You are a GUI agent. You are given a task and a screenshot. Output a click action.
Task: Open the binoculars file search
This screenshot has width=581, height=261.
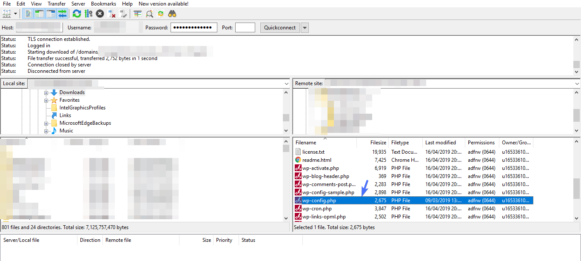click(x=172, y=14)
